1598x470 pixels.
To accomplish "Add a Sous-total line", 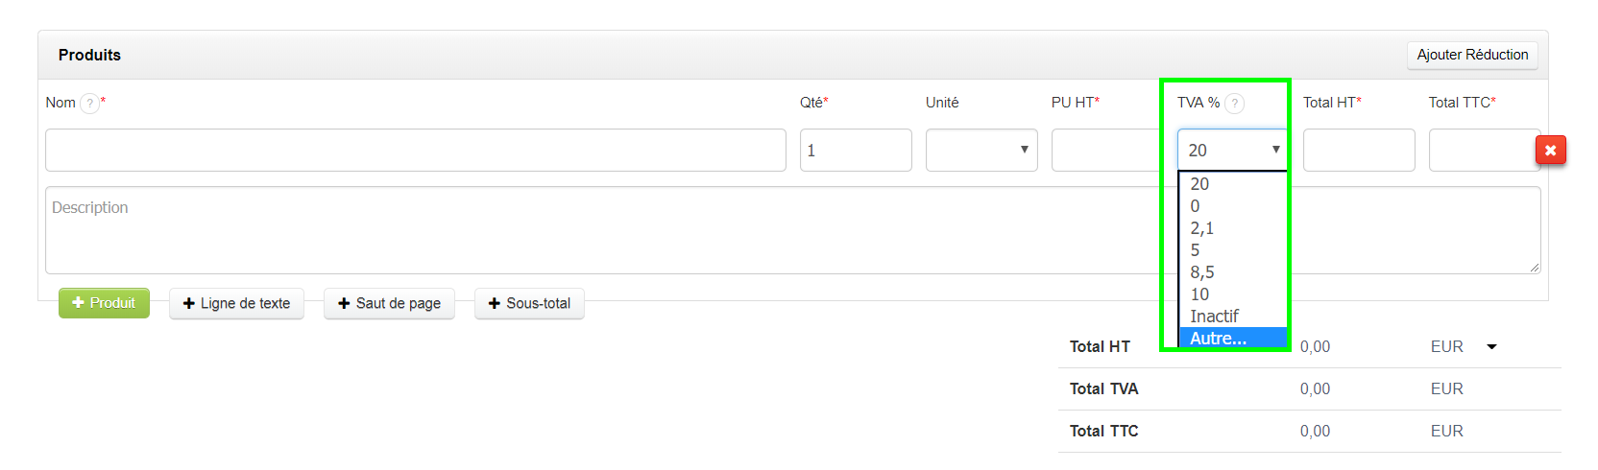I will click(529, 304).
